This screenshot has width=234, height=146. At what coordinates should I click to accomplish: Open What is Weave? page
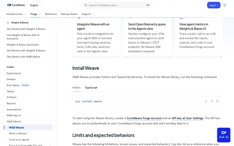coord(18,133)
